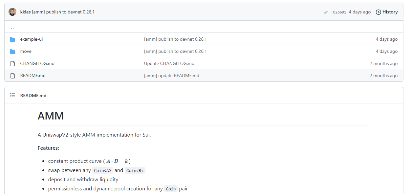Open the README outline list icon

tap(12, 96)
